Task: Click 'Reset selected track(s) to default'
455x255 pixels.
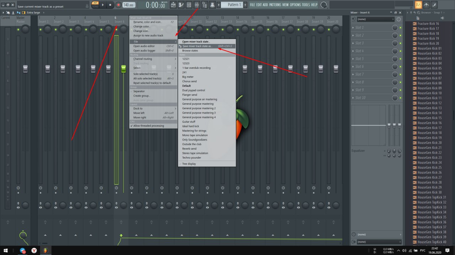Action: coord(153,83)
